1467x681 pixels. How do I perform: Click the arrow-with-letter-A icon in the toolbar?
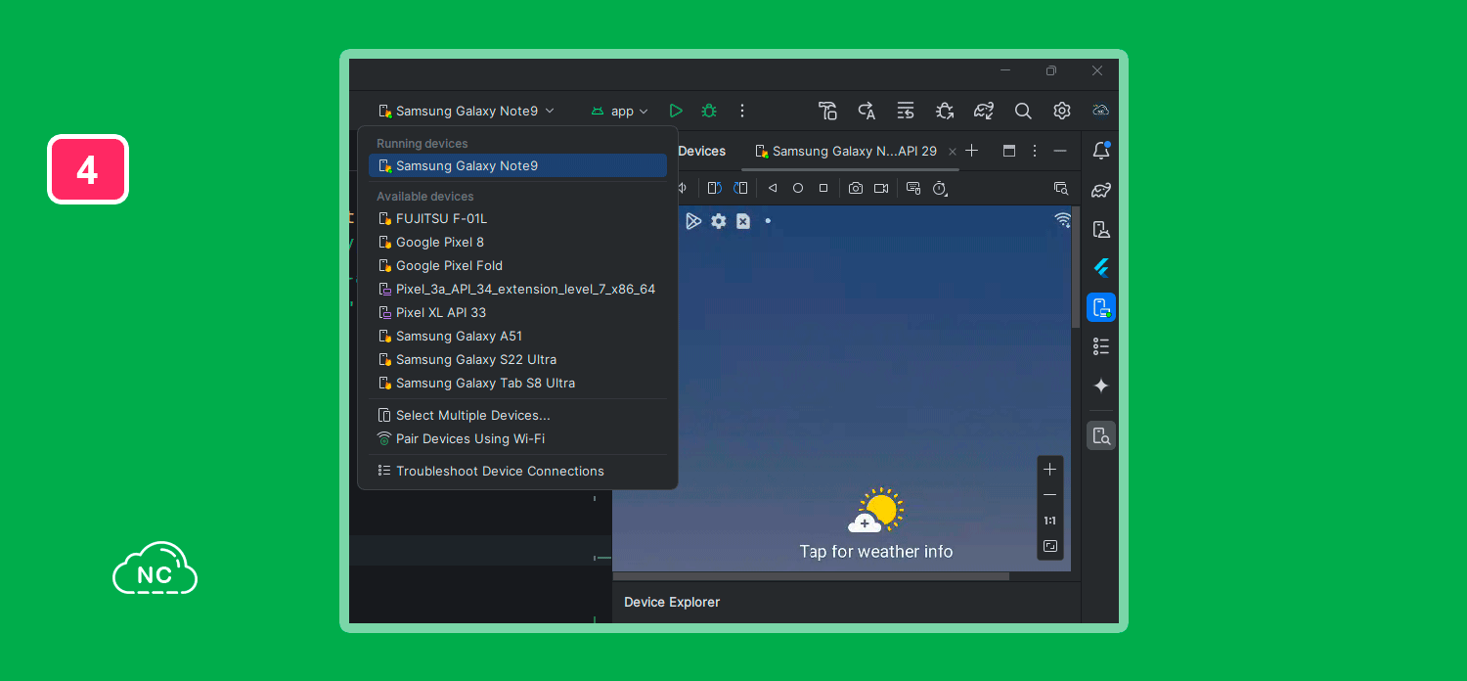[x=867, y=111]
